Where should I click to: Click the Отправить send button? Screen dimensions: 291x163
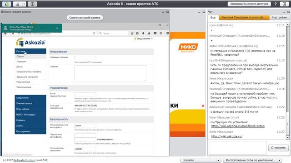coord(278,148)
